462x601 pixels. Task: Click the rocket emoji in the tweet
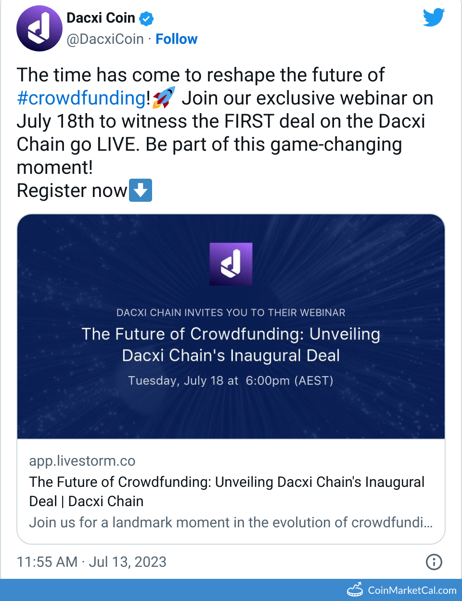[164, 98]
